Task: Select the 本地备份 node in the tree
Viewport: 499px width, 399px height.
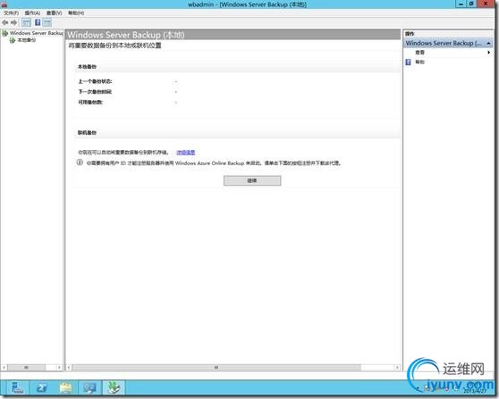Action: (27, 40)
